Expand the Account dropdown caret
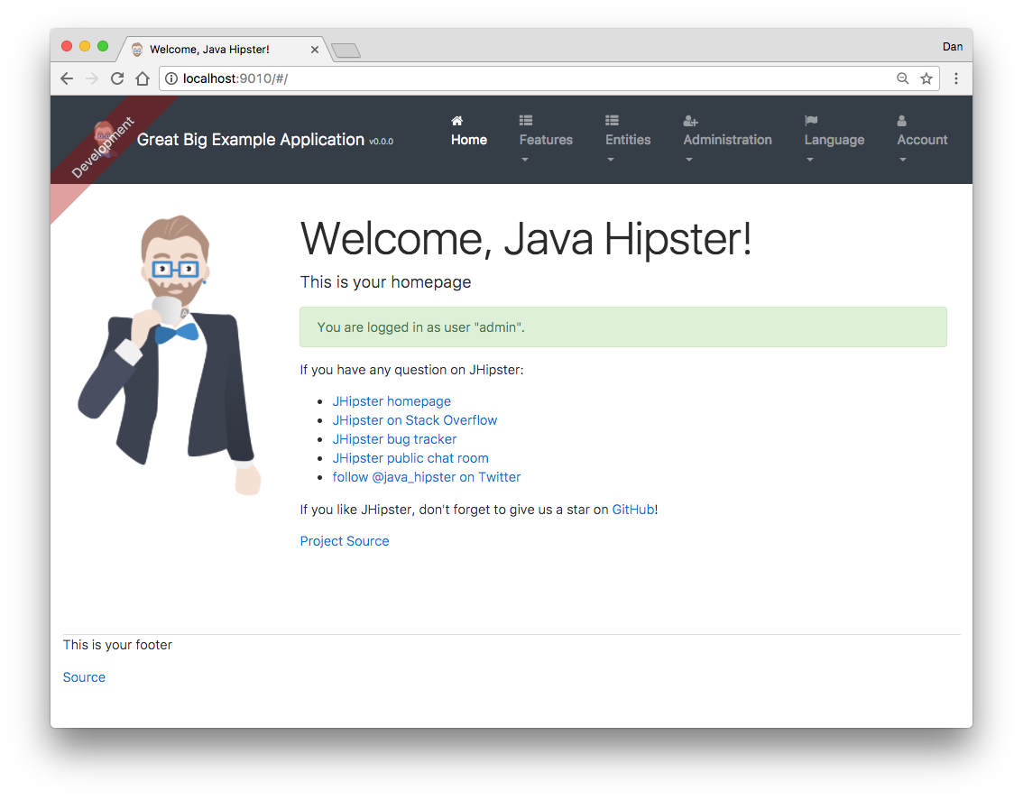This screenshot has height=800, width=1023. (903, 160)
